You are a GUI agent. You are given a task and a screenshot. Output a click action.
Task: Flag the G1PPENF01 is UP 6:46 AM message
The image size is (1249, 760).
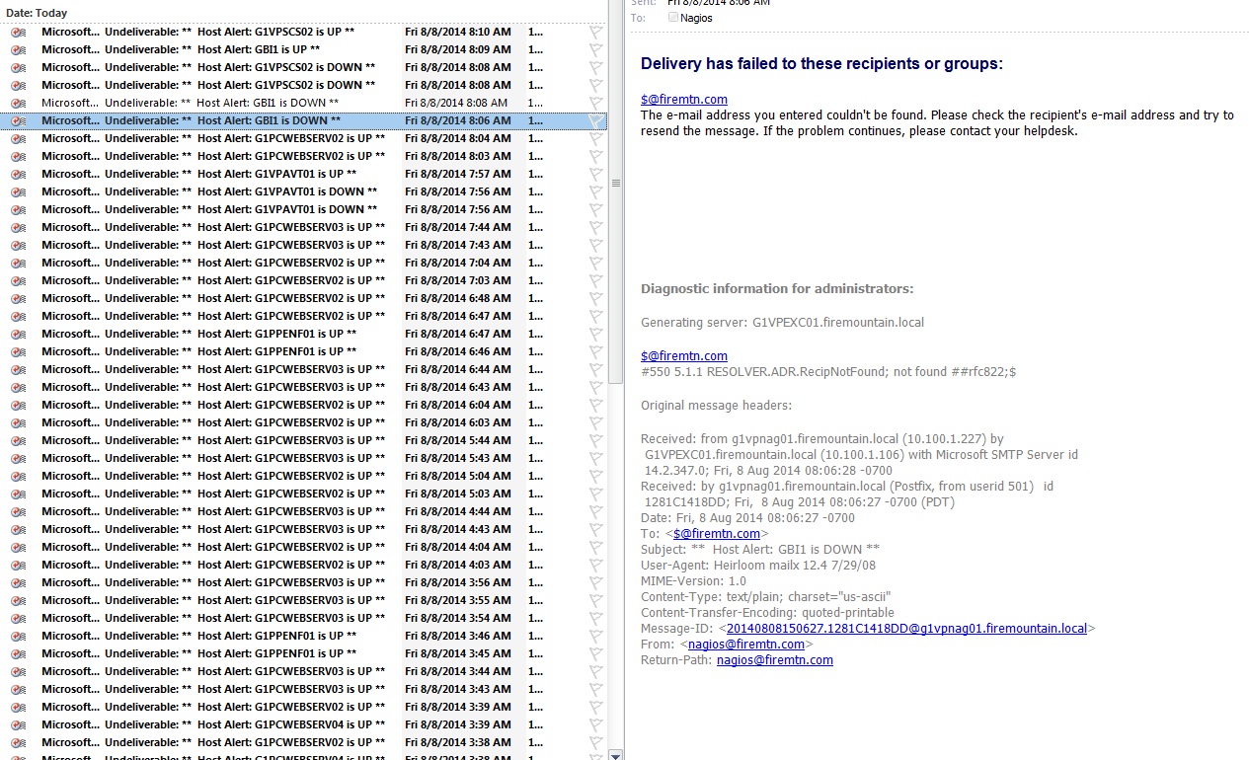(x=595, y=352)
